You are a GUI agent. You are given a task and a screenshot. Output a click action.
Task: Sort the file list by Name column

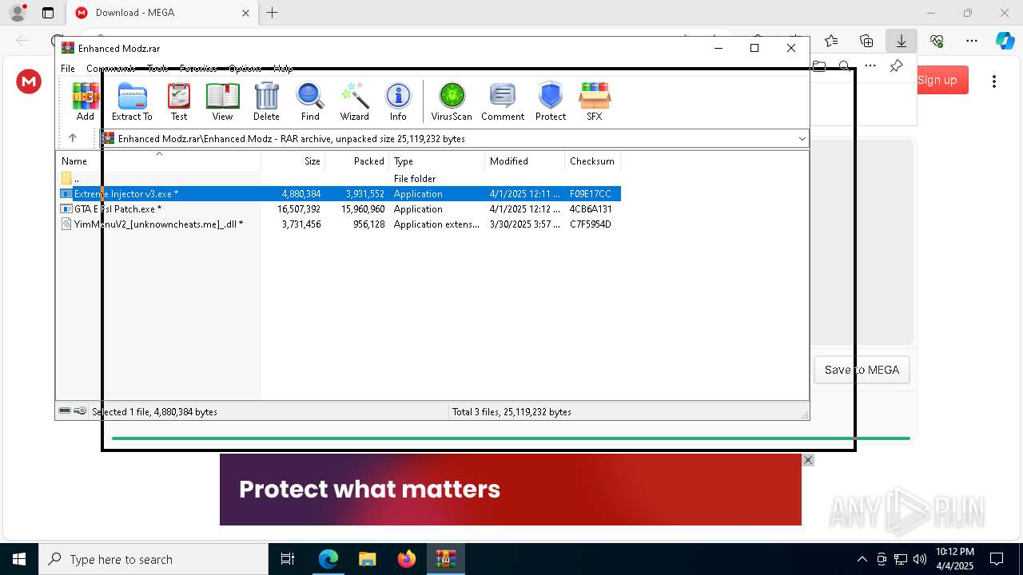tap(158, 161)
